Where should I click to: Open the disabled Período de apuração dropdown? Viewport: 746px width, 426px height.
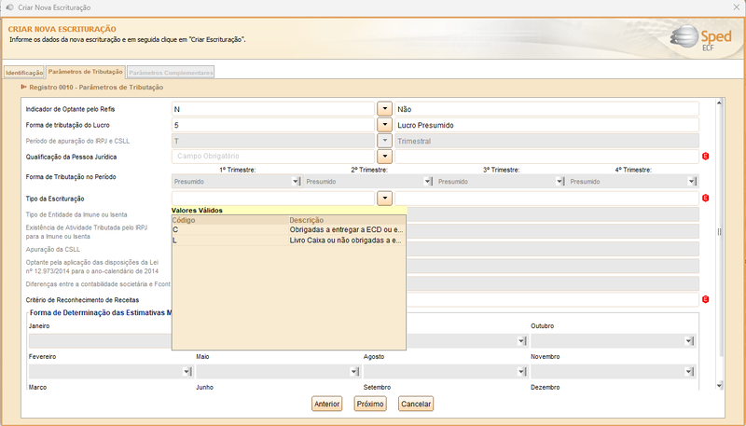tap(384, 141)
